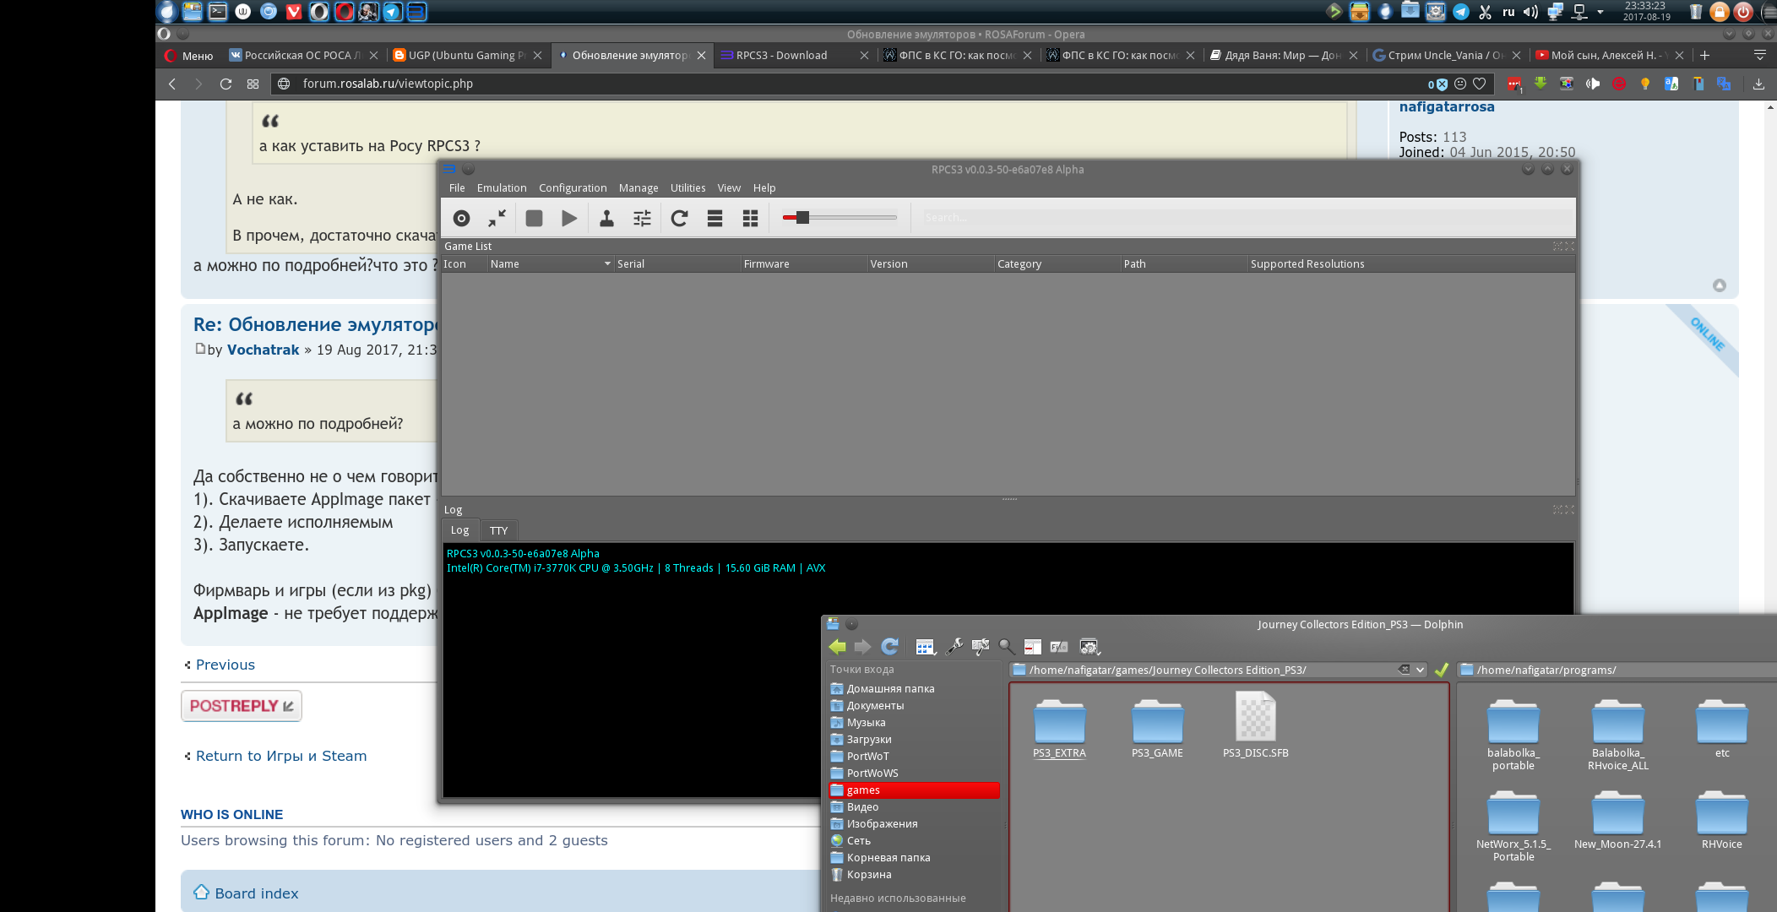Viewport: 1777px width, 912px height.
Task: Click the POSTREPLY button
Action: point(242,706)
